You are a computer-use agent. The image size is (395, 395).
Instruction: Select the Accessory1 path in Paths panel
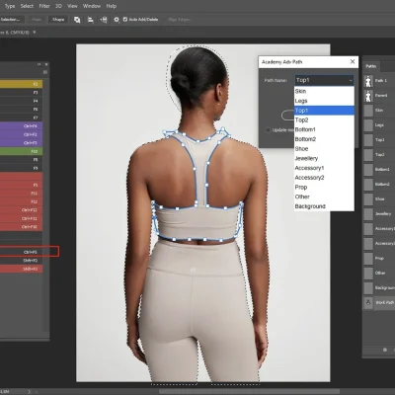(x=379, y=228)
